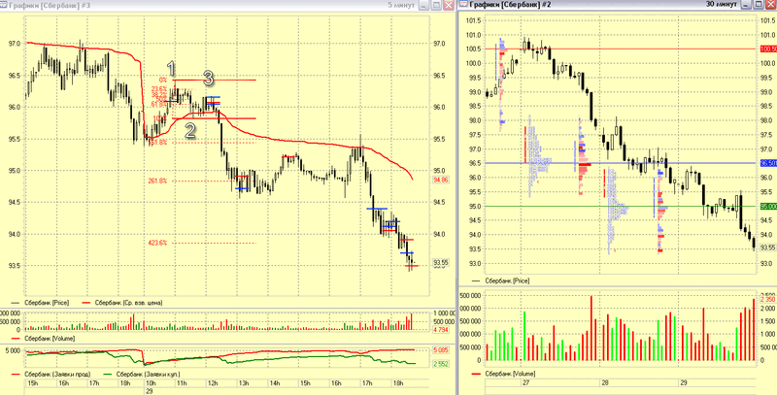
Task: Click the 13h label on left time axis
Action: (x=244, y=383)
